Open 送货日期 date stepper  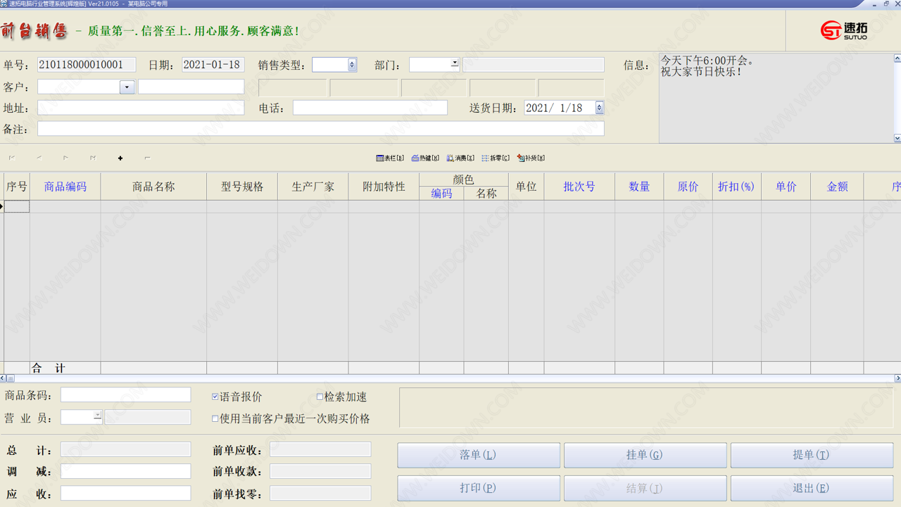tap(600, 108)
